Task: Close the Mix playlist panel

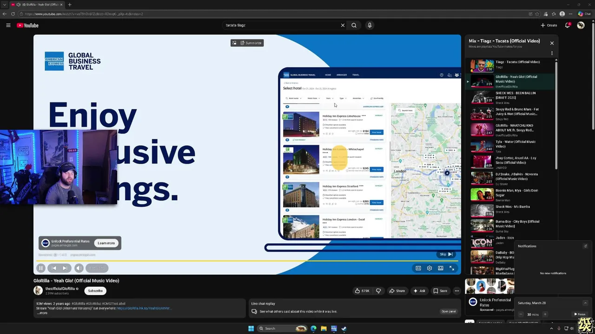Action: point(552,43)
